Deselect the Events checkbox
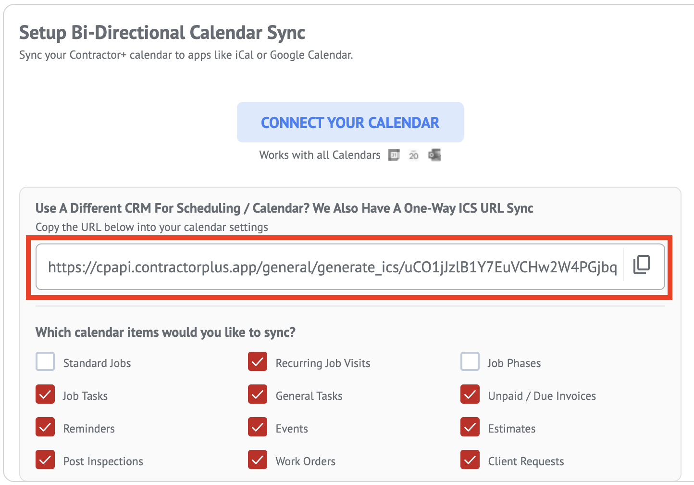Screen dimensions: 694x485 (258, 427)
